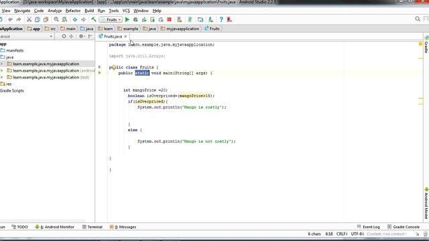This screenshot has height=241, width=429.
Task: Select the res folder in project tree
Action: coord(6,84)
